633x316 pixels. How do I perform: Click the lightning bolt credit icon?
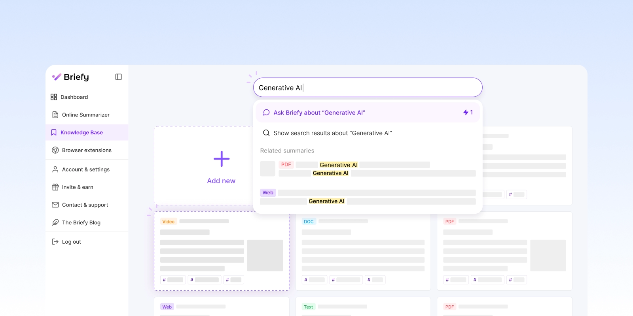(466, 113)
